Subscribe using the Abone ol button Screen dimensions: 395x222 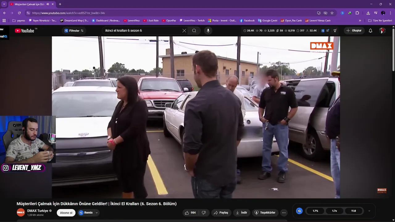coord(66,213)
